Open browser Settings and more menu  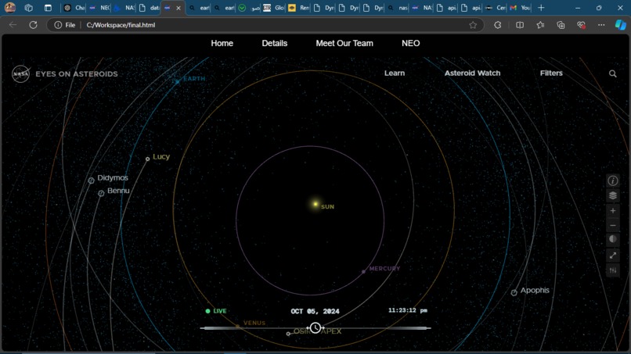pyautogui.click(x=601, y=25)
